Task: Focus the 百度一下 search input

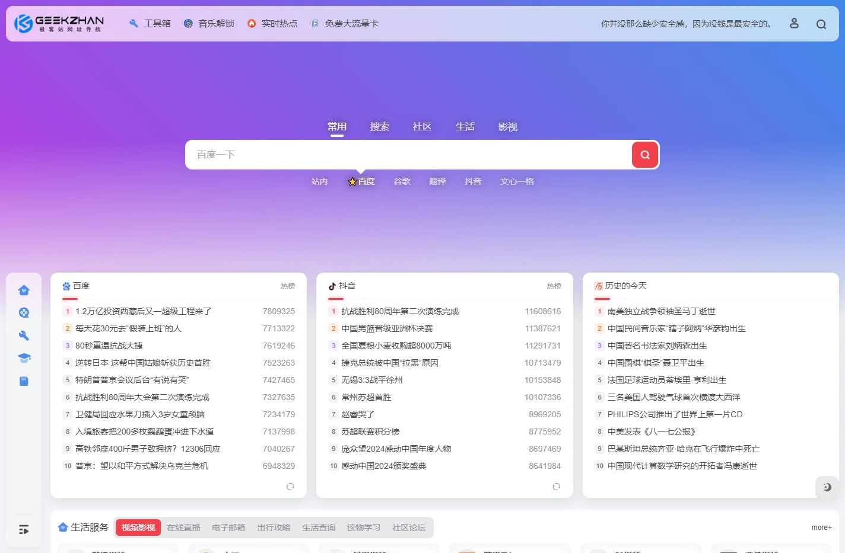Action: pos(408,155)
